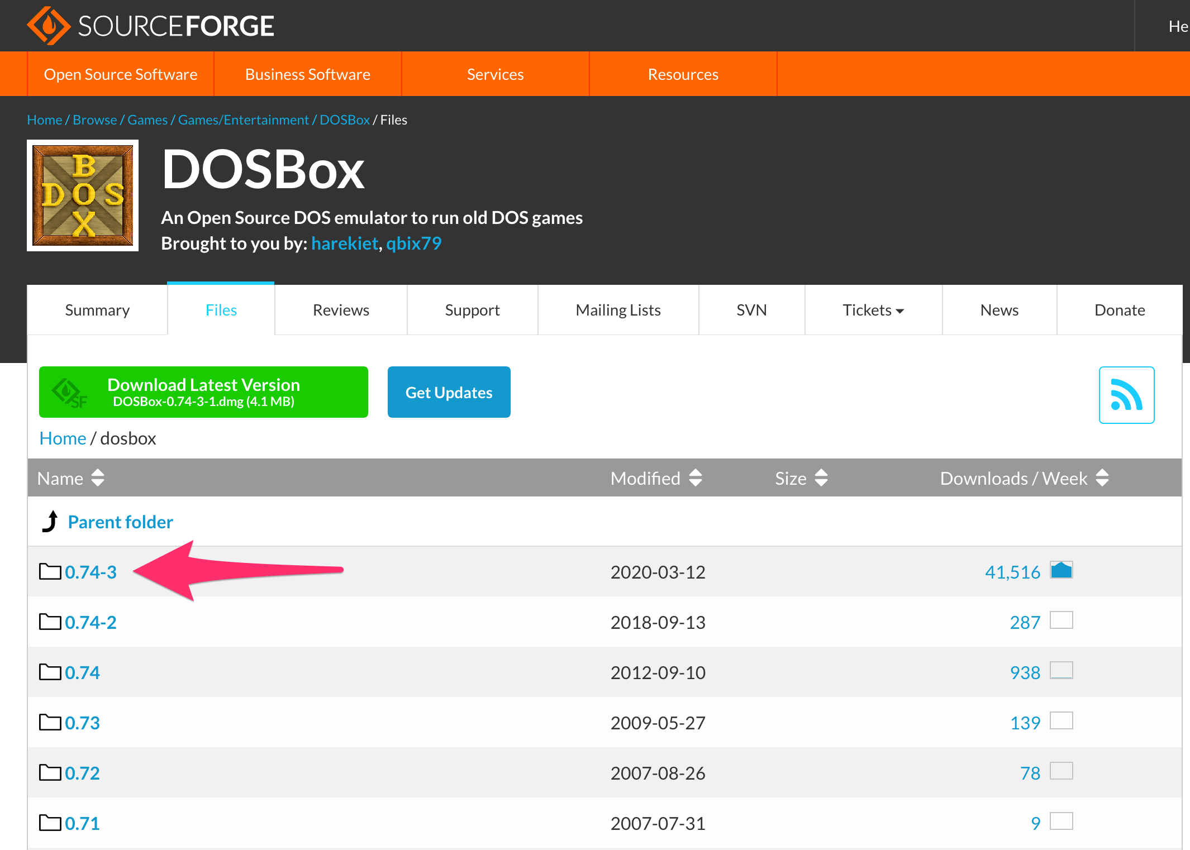Click the stats box beside 287 downloads
The width and height of the screenshot is (1190, 850).
tap(1061, 620)
